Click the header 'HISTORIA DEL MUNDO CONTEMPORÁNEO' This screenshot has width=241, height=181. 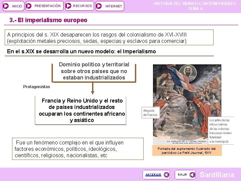195,4
